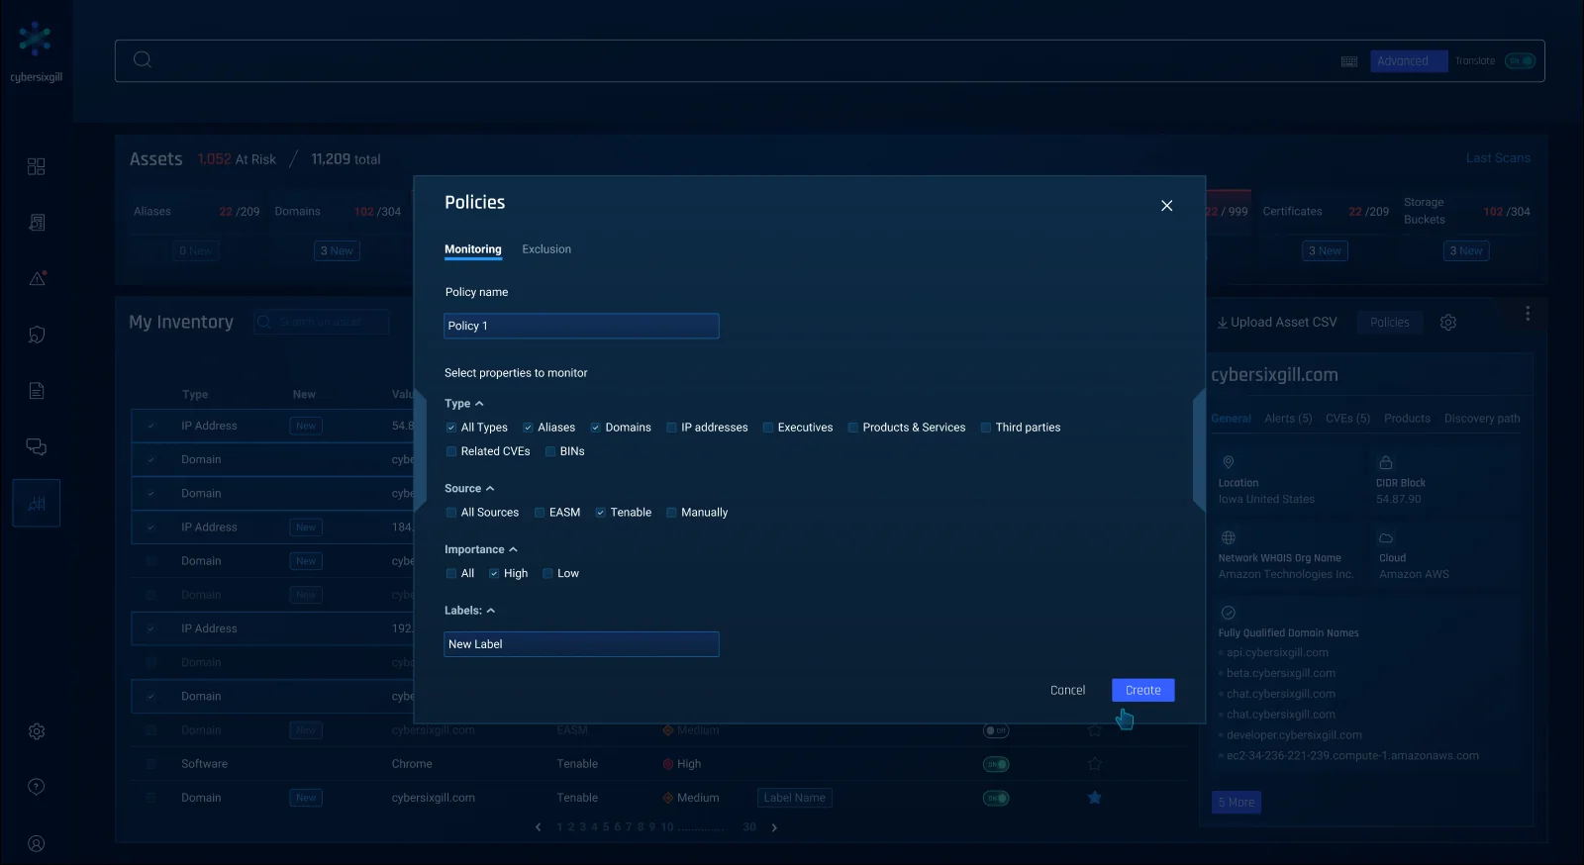Collapse the Importance section
Viewport: 1584px width, 865px height.
[513, 550]
